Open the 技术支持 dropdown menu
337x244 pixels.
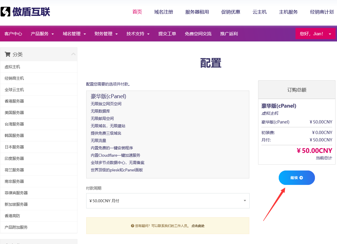point(138,34)
